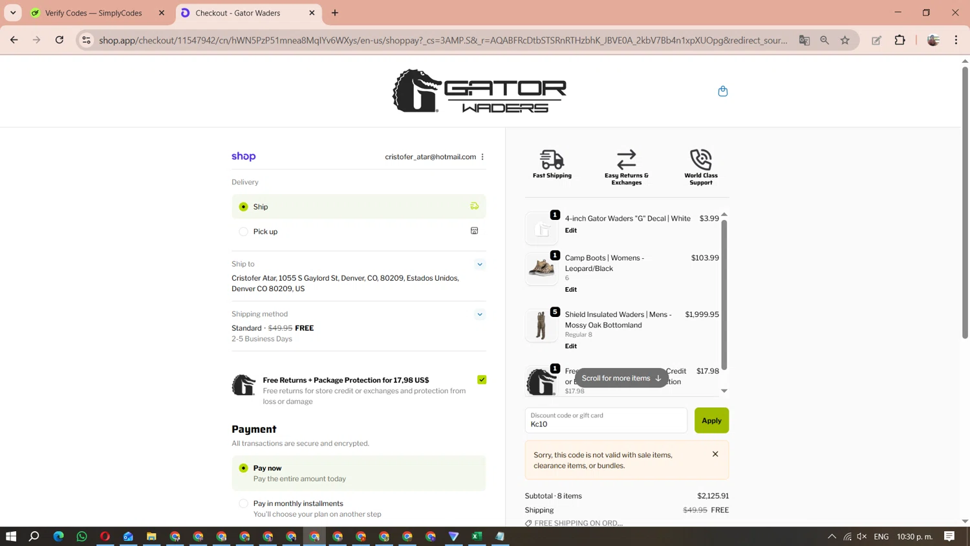Open a new browser tab

(335, 13)
